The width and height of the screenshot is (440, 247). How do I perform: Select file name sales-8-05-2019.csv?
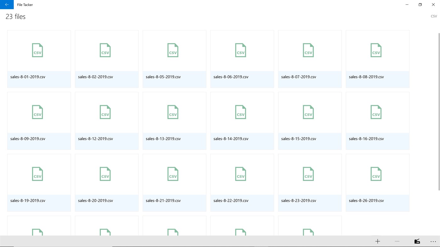[x=163, y=77]
